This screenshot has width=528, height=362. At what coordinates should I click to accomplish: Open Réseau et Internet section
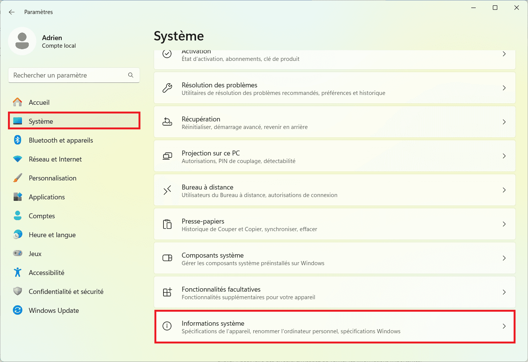tap(74, 159)
